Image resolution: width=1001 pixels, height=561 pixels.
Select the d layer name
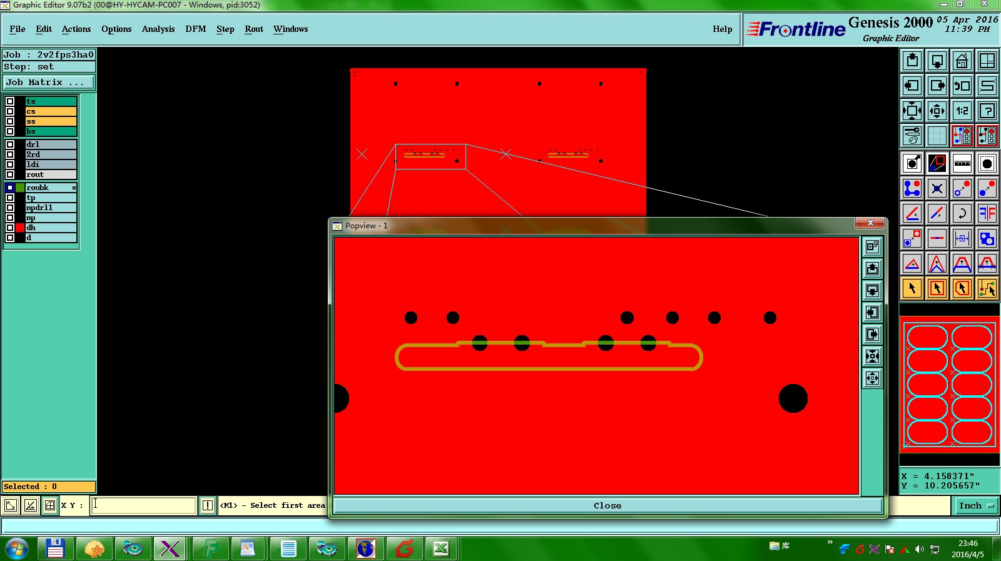[x=51, y=238]
